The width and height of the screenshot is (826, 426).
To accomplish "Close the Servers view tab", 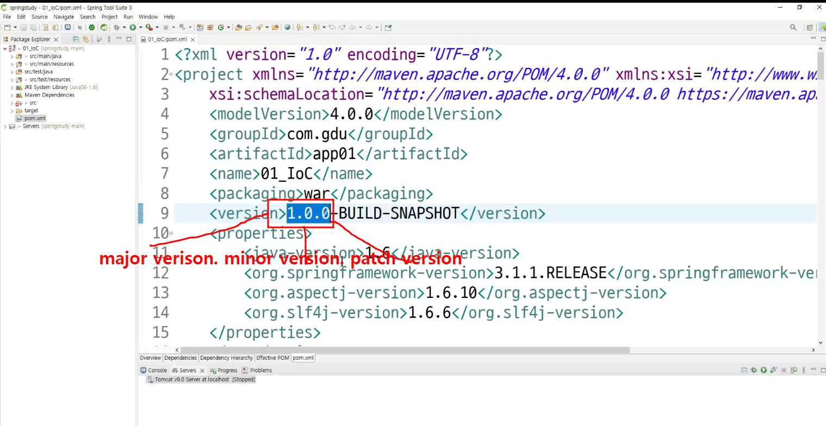I will coord(202,371).
